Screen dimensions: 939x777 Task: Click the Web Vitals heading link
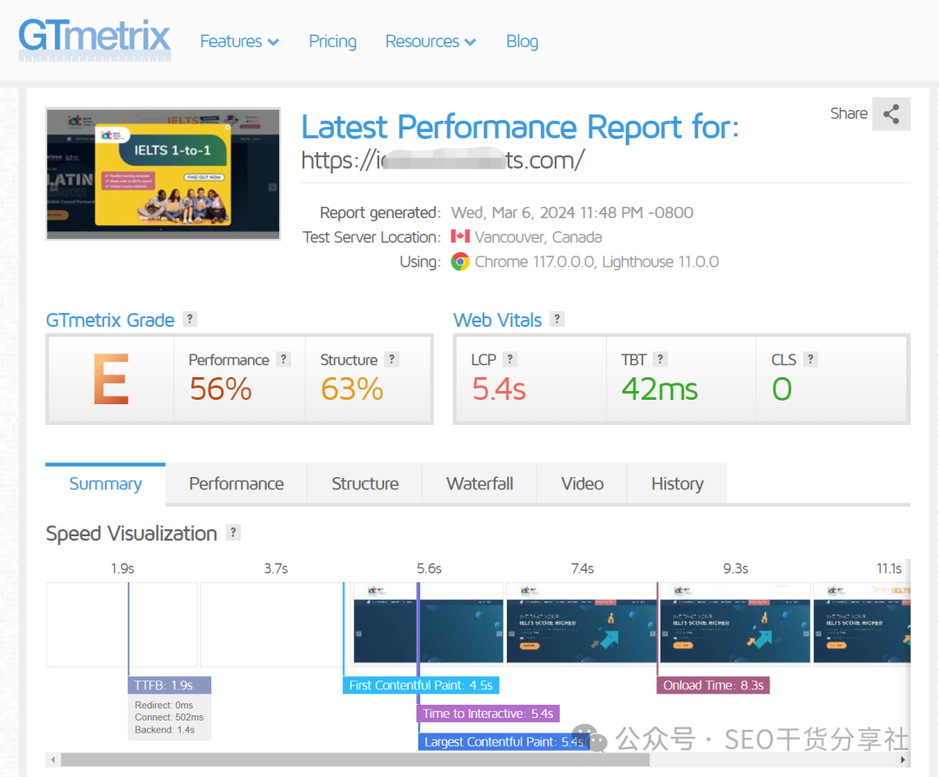point(497,320)
